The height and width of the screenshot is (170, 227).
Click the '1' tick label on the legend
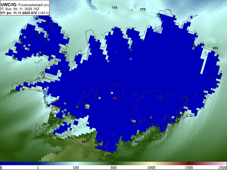[x=38, y=168]
